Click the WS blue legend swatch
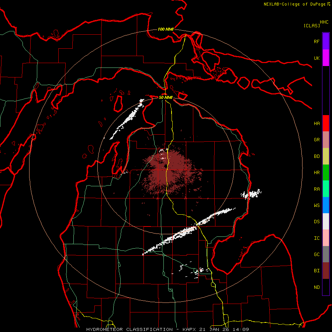Viewport: 332px width, 332px height. 326,205
